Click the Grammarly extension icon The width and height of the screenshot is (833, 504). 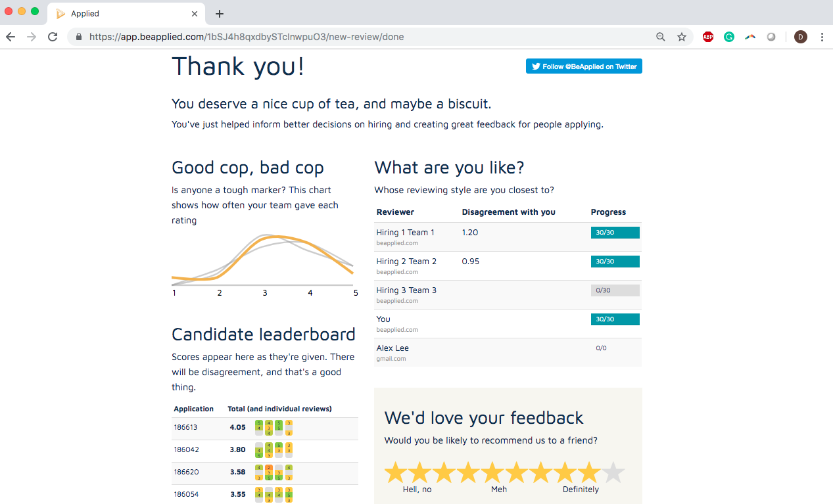729,37
